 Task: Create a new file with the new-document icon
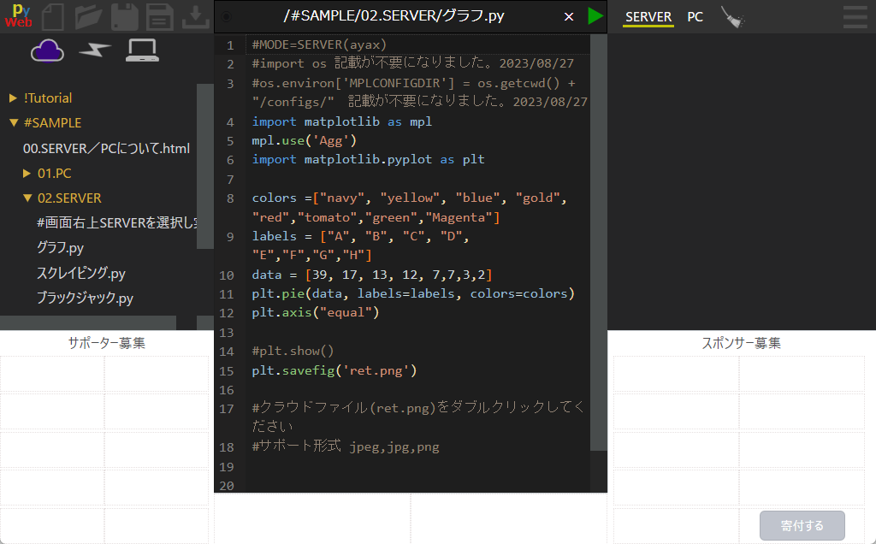click(51, 16)
